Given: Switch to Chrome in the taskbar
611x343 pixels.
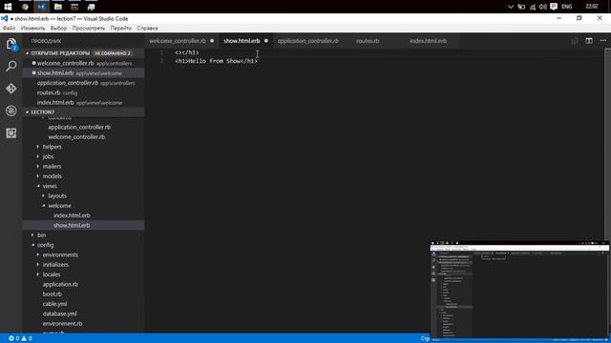Looking at the screenshot, I should click(25, 7).
